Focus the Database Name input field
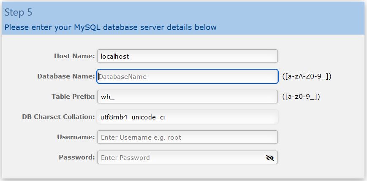The width and height of the screenshot is (367, 181). (188, 76)
